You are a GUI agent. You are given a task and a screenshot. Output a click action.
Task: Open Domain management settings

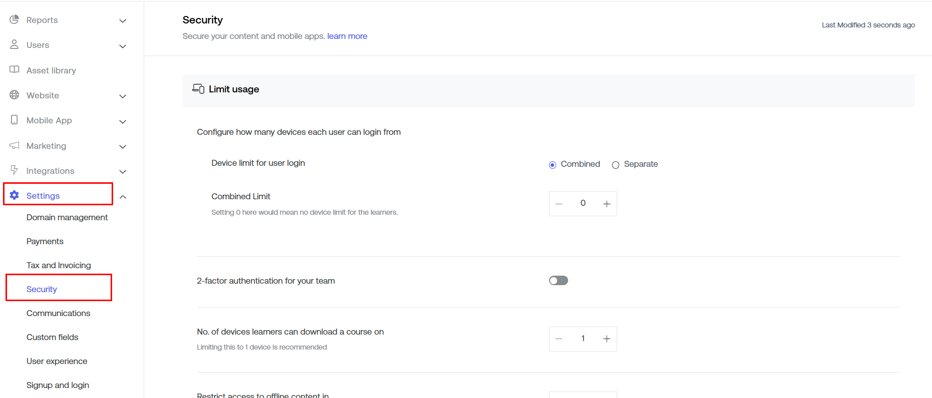[x=67, y=217]
